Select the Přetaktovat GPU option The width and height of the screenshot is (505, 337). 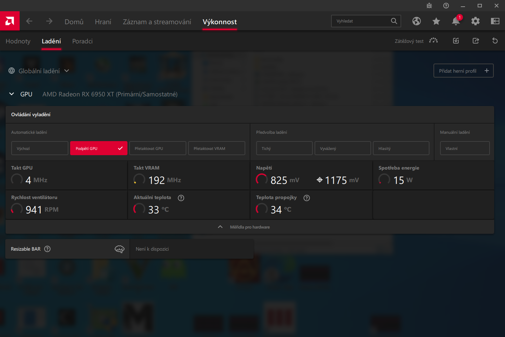[x=157, y=148]
